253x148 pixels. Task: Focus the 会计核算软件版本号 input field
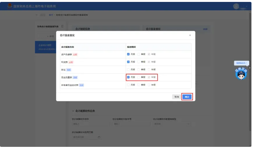131,124
